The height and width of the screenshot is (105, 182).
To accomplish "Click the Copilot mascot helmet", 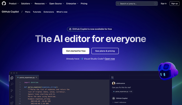I will [168, 71].
